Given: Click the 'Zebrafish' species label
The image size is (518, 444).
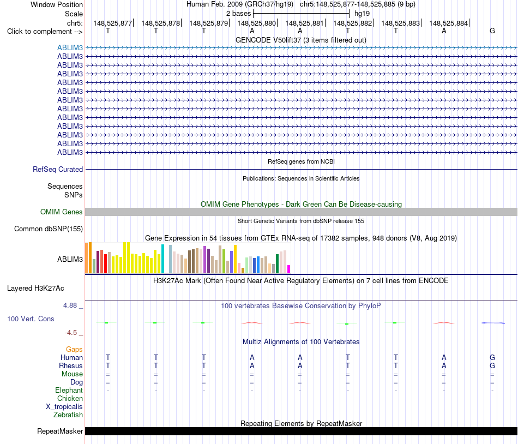Looking at the screenshot, I should coord(68,415).
